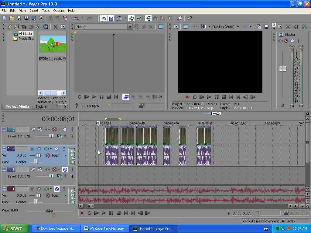Toggle Enable Snapping magnet icon
Screen dimensions: 311x233
pos(104,19)
